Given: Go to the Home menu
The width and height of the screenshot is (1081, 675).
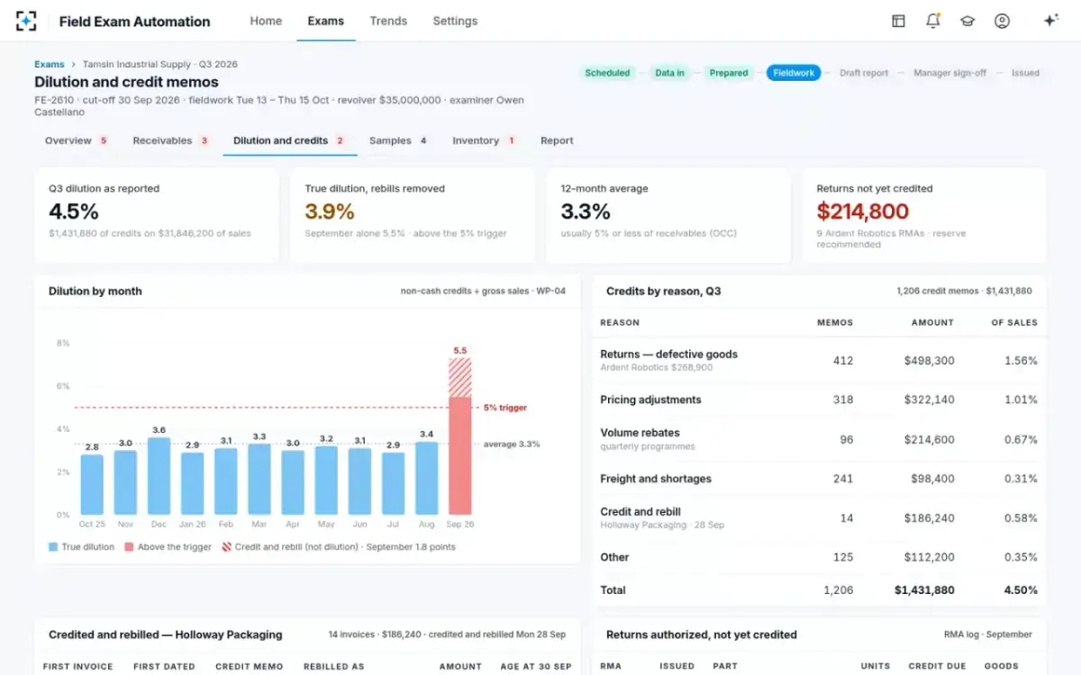Looking at the screenshot, I should click(x=266, y=21).
